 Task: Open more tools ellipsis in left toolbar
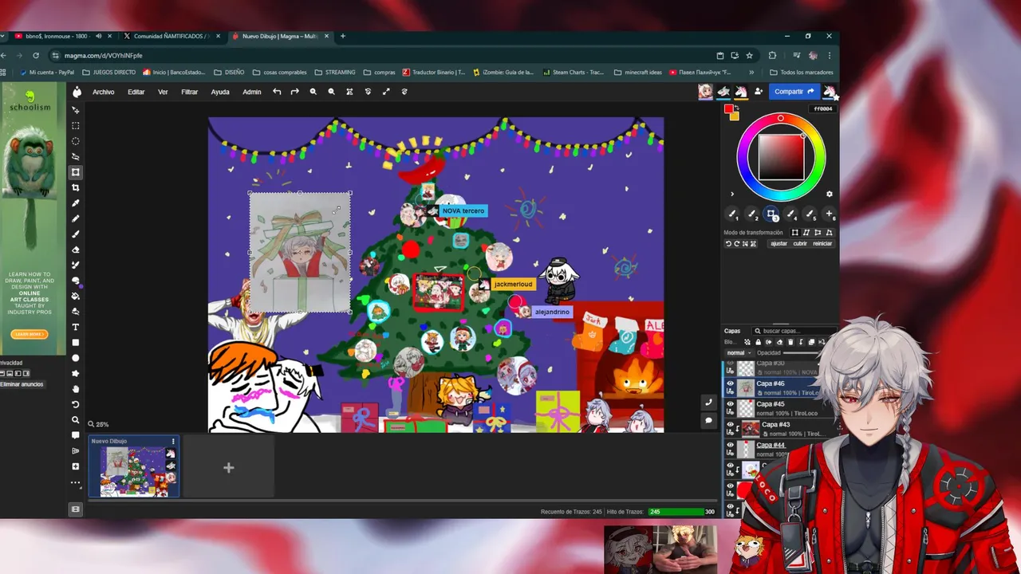point(76,482)
